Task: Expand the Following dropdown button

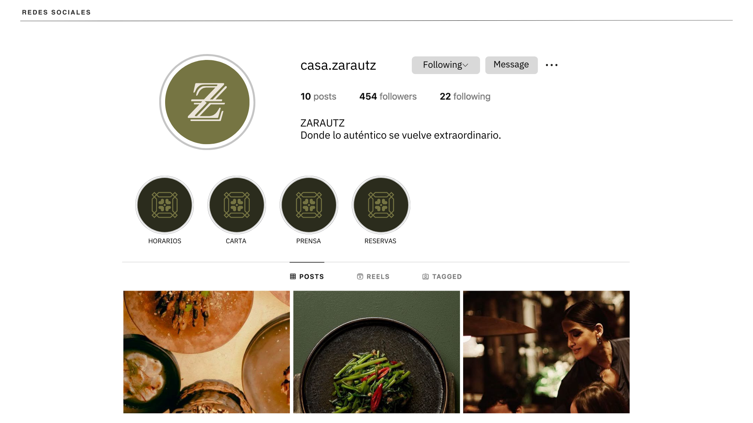Action: (446, 65)
